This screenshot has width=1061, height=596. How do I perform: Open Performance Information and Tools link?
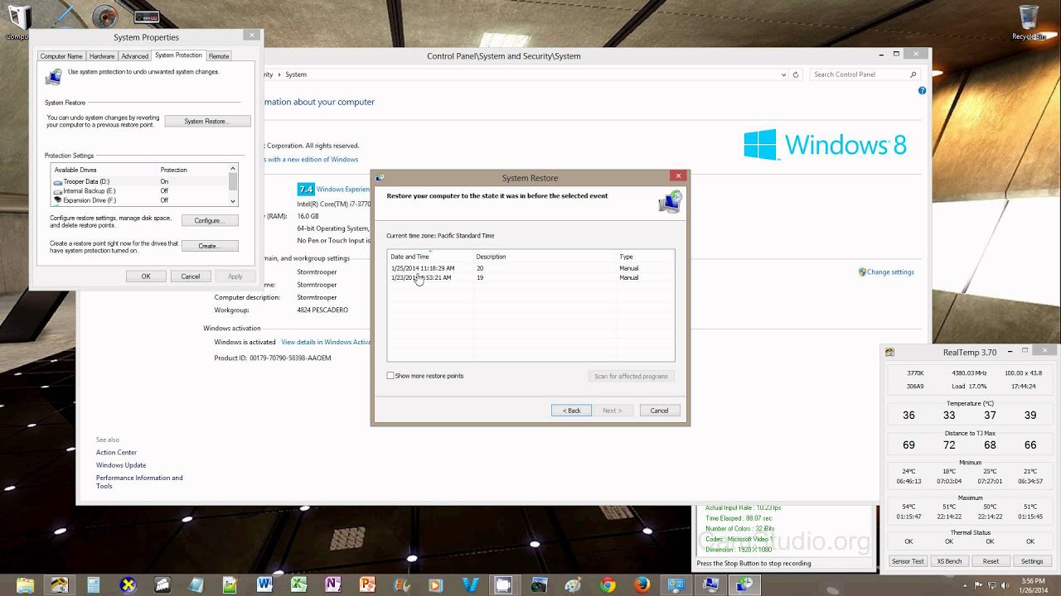tap(139, 482)
